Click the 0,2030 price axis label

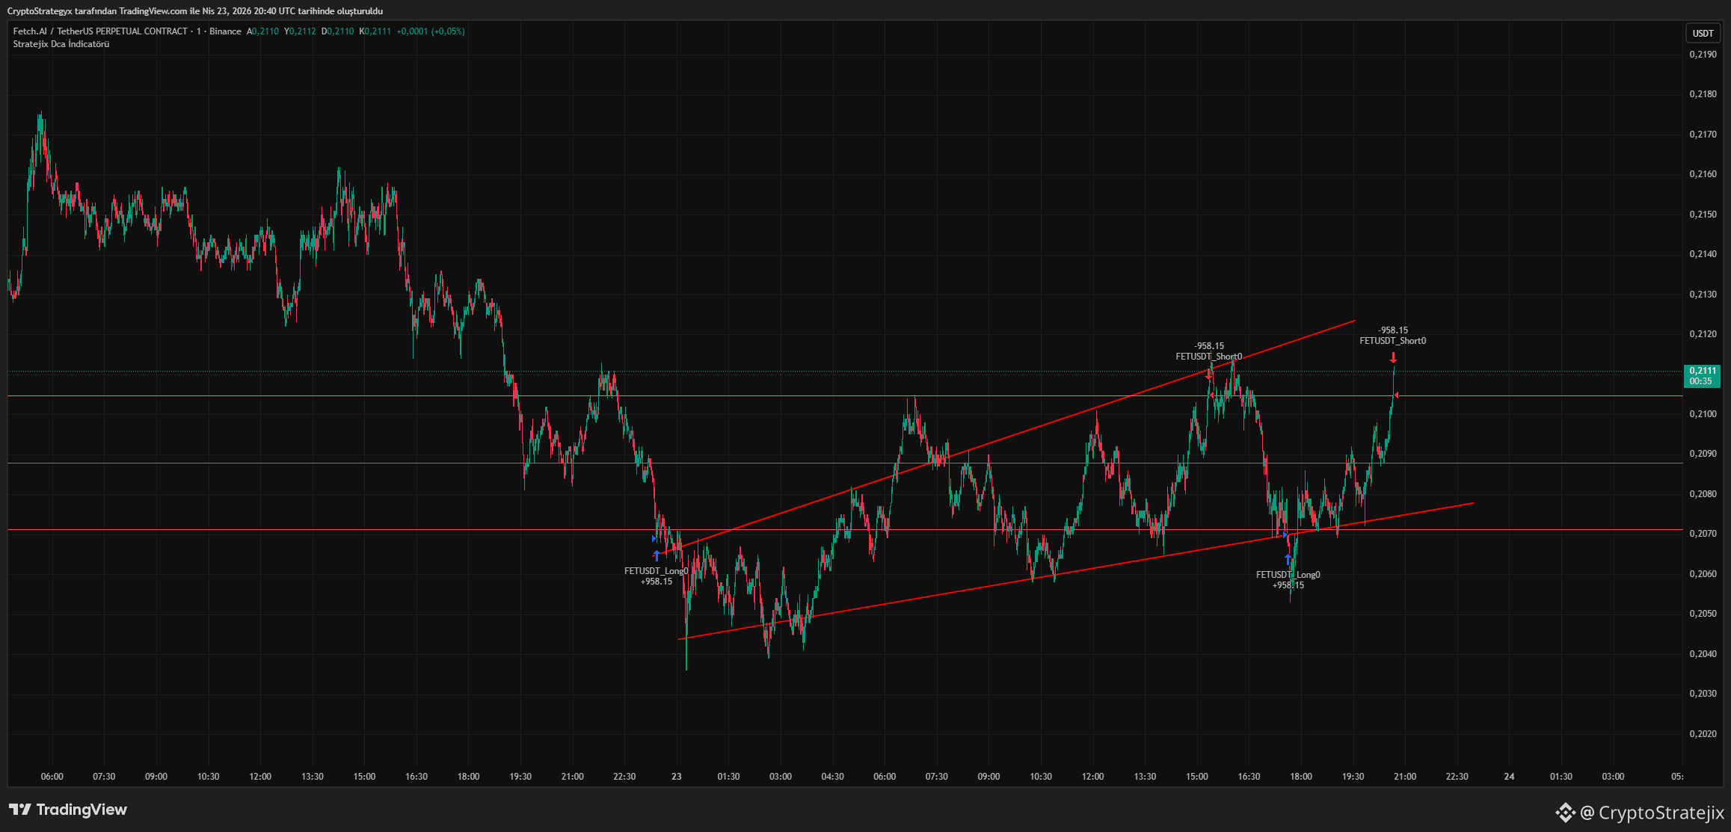(1703, 694)
